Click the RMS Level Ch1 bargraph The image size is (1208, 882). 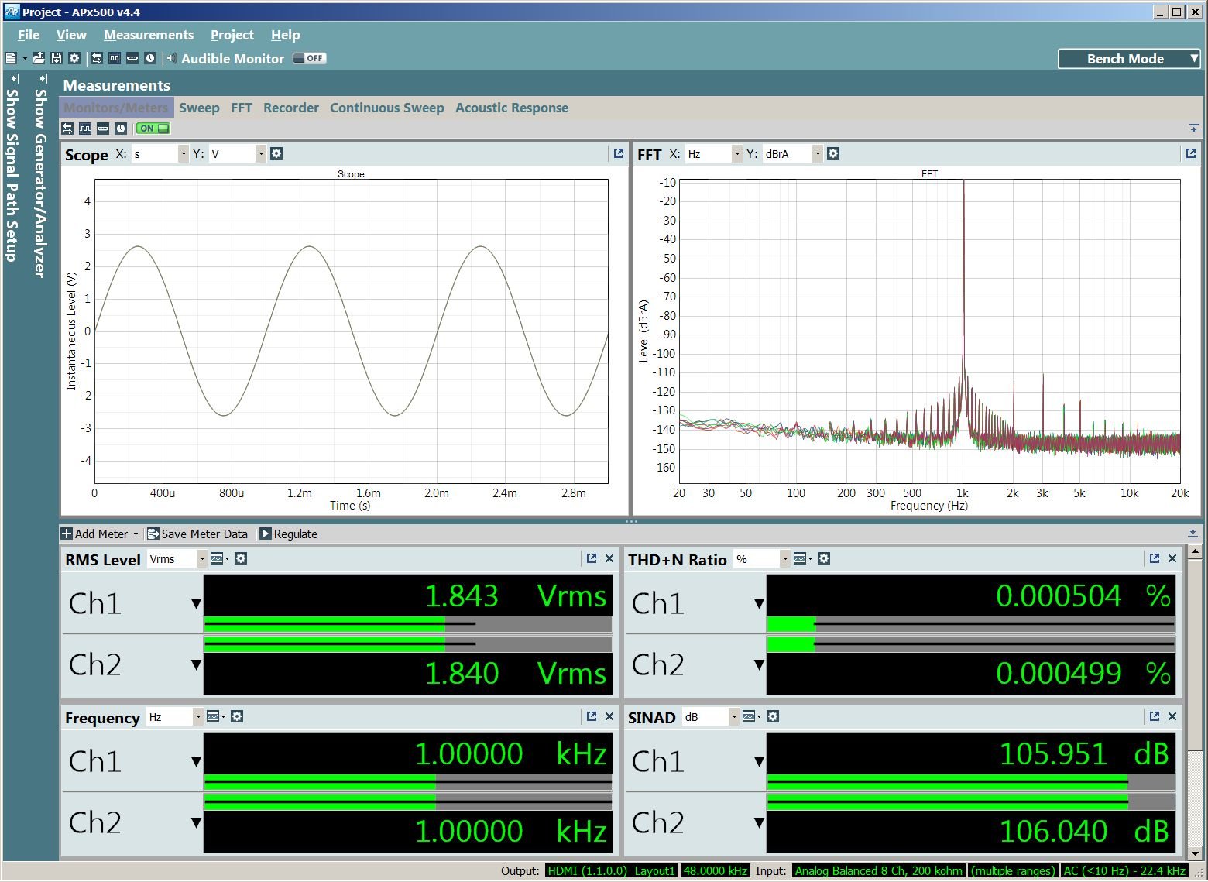(x=408, y=624)
